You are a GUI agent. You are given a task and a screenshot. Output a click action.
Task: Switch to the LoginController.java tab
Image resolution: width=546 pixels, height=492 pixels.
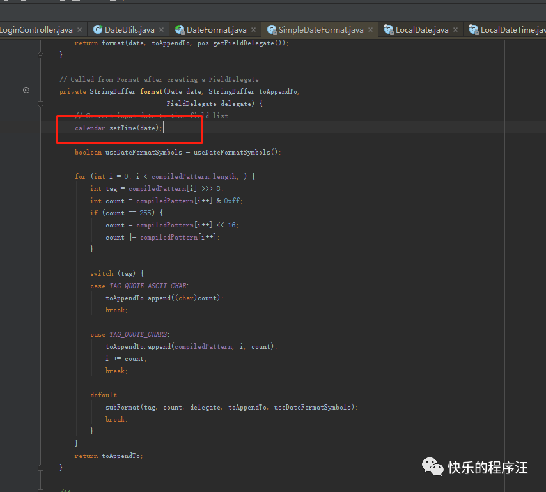(36, 30)
